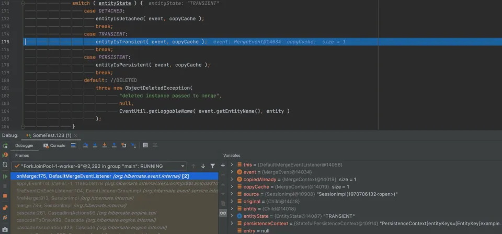502x234 pixels.
Task: Click the Force Step Into icon
Action: (105, 145)
